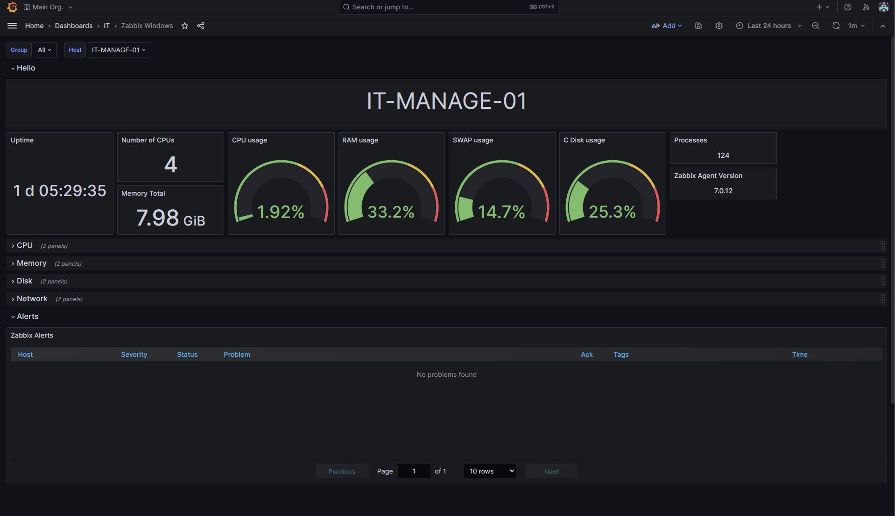Click the C Disk usage gauge
895x516 pixels.
pyautogui.click(x=613, y=191)
